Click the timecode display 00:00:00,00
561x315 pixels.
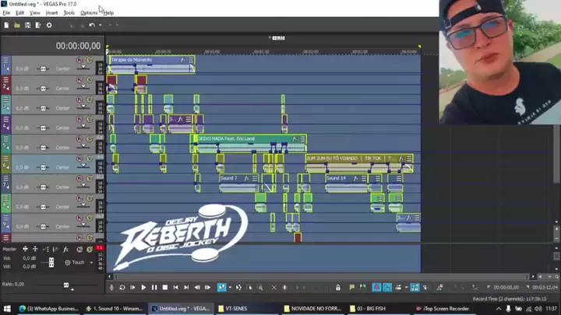[78, 46]
